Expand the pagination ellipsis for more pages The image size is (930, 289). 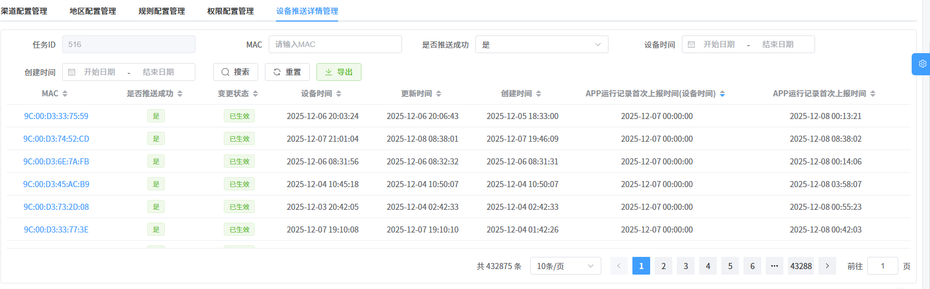click(x=775, y=266)
